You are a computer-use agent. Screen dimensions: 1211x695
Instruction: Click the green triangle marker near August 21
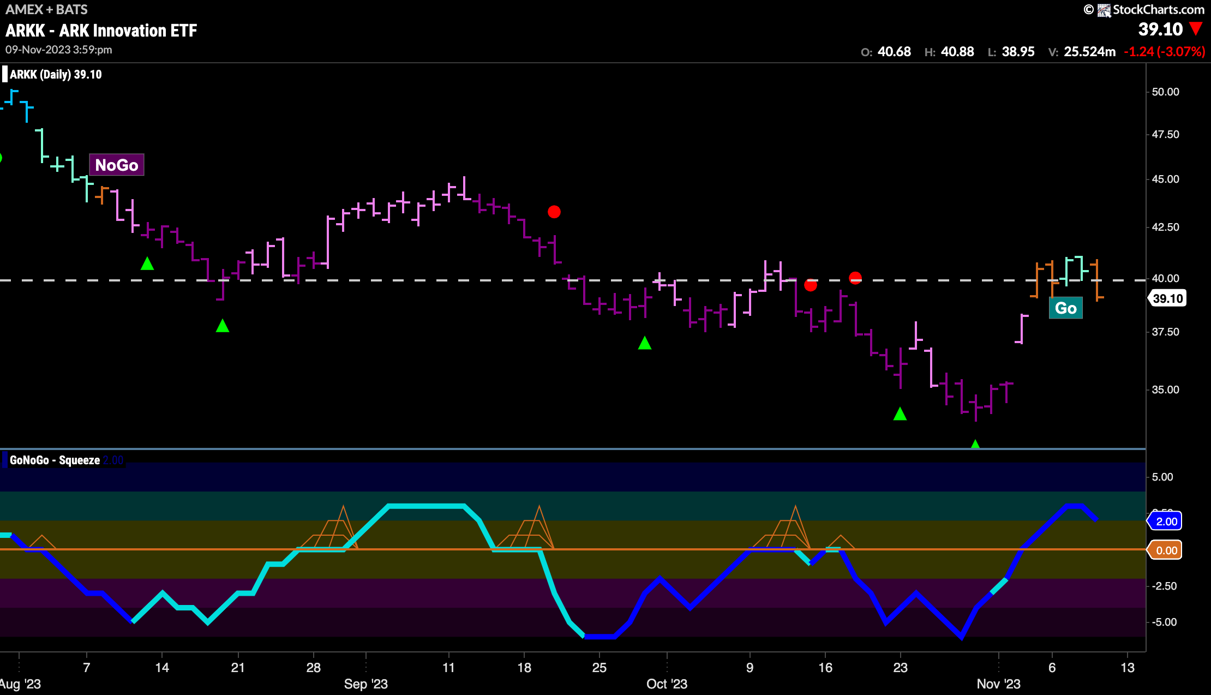click(223, 326)
